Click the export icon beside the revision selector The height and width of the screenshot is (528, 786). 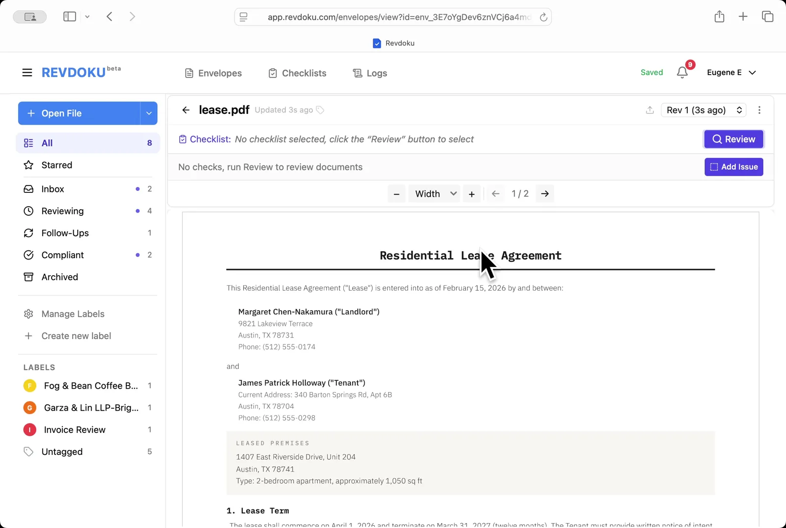[x=649, y=110]
